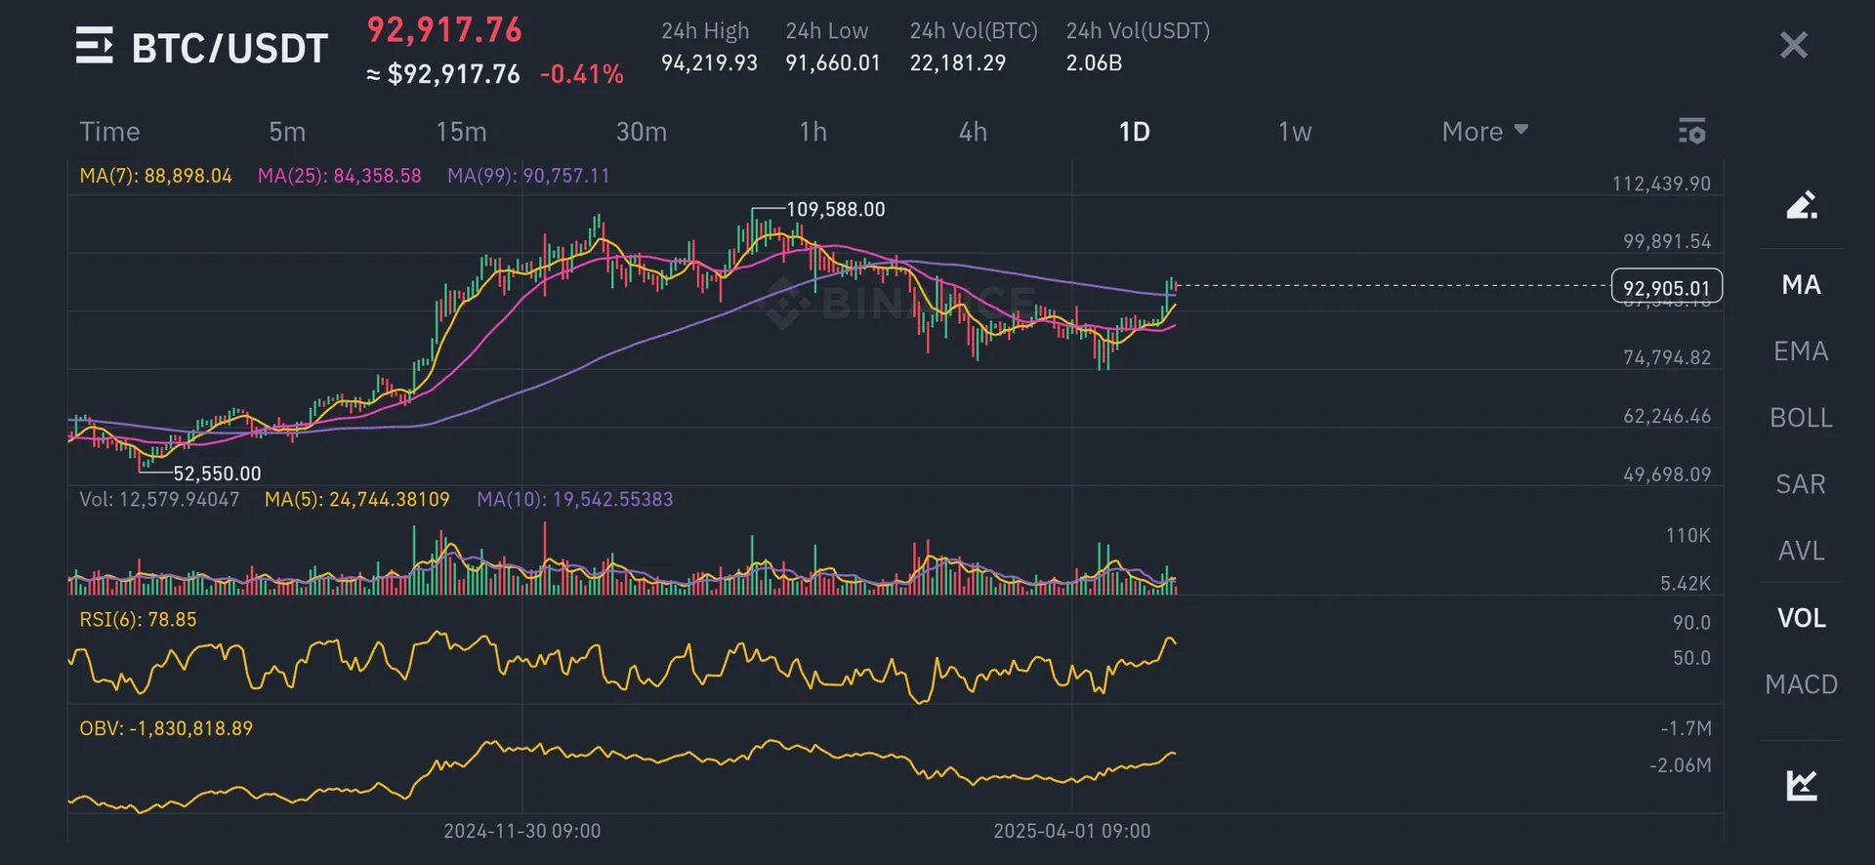
Task: Switch to the 4h timeframe tab
Action: [973, 132]
